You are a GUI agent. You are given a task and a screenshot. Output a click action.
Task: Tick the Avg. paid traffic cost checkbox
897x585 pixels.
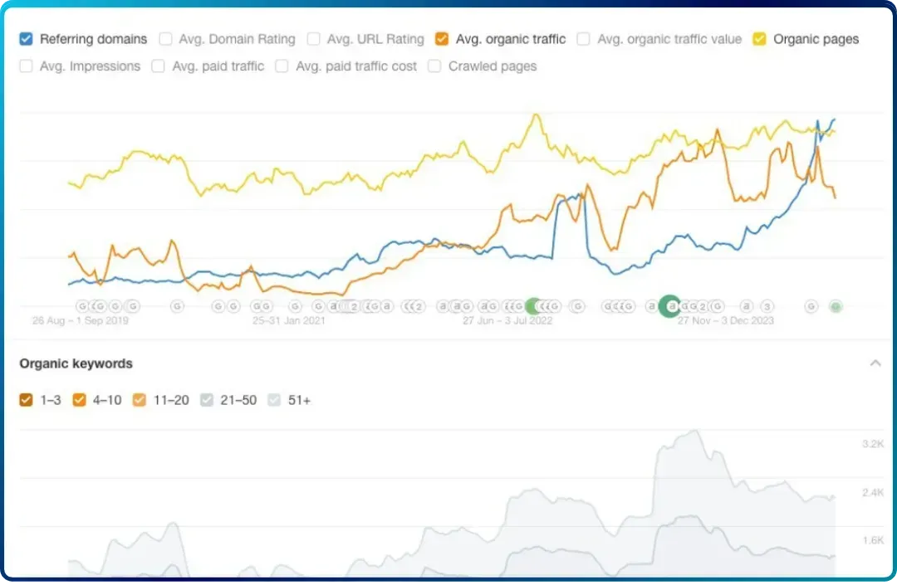pyautogui.click(x=282, y=66)
